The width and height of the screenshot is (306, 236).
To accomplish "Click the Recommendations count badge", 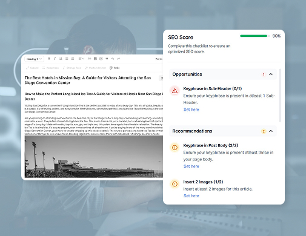I will (264, 131).
